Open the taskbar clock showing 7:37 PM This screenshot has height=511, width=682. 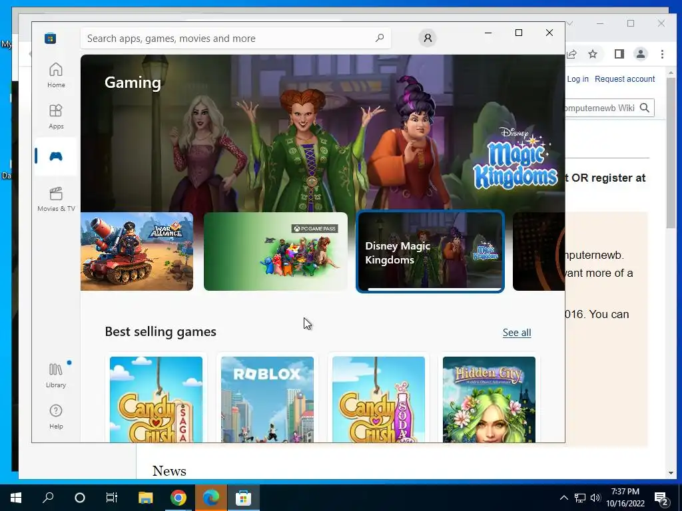[x=625, y=498]
